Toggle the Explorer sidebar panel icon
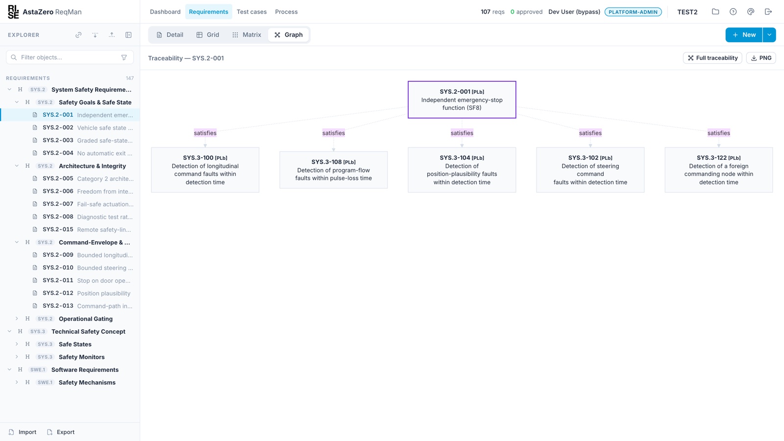The width and height of the screenshot is (784, 441). click(128, 35)
